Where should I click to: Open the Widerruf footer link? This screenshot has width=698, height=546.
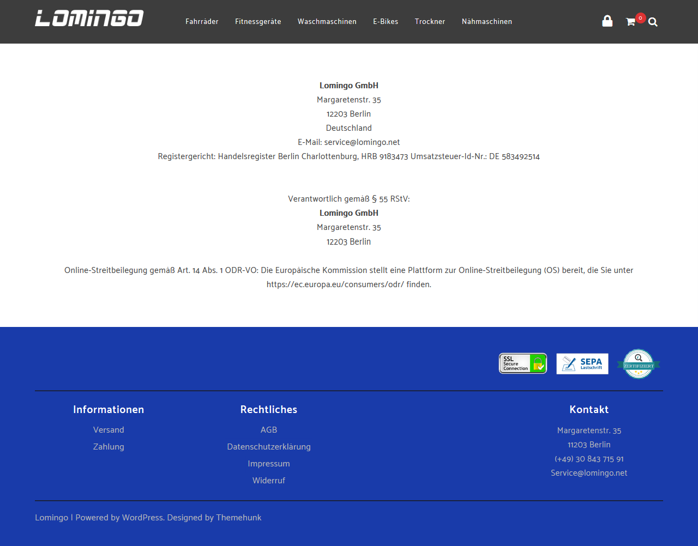[x=269, y=481]
